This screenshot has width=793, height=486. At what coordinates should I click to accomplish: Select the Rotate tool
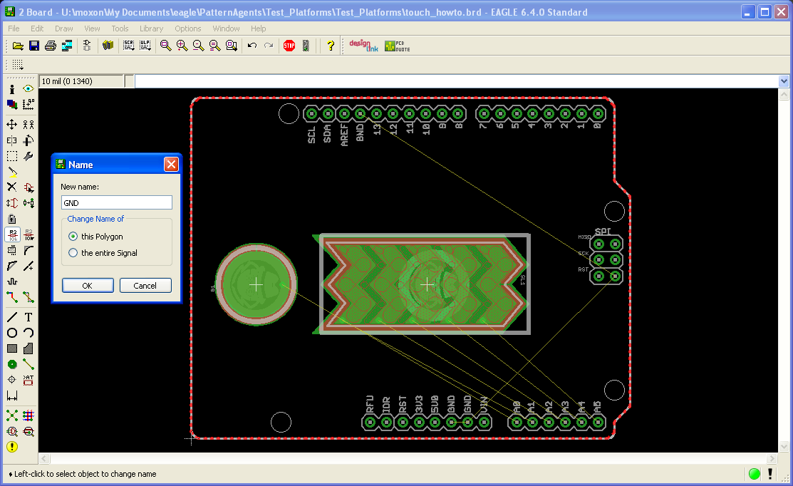pyautogui.click(x=28, y=140)
